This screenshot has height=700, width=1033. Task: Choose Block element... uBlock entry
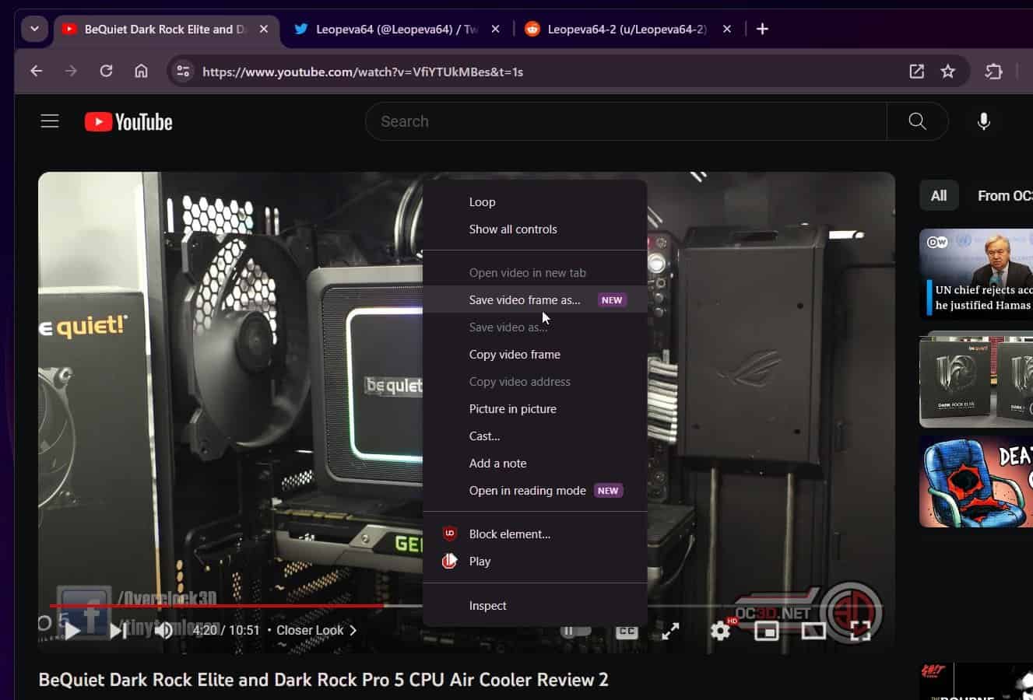click(x=535, y=534)
